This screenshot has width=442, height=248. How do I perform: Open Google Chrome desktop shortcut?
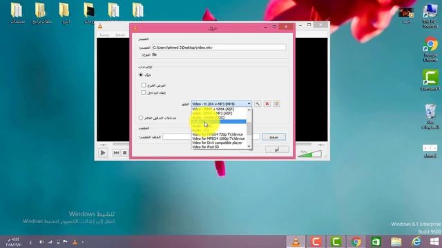pos(430,49)
